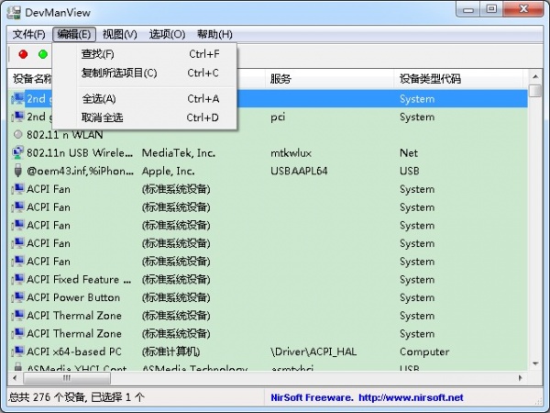Image resolution: width=550 pixels, height=413 pixels.
Task: Select 全选(A) in the edit menu
Action: click(x=99, y=99)
